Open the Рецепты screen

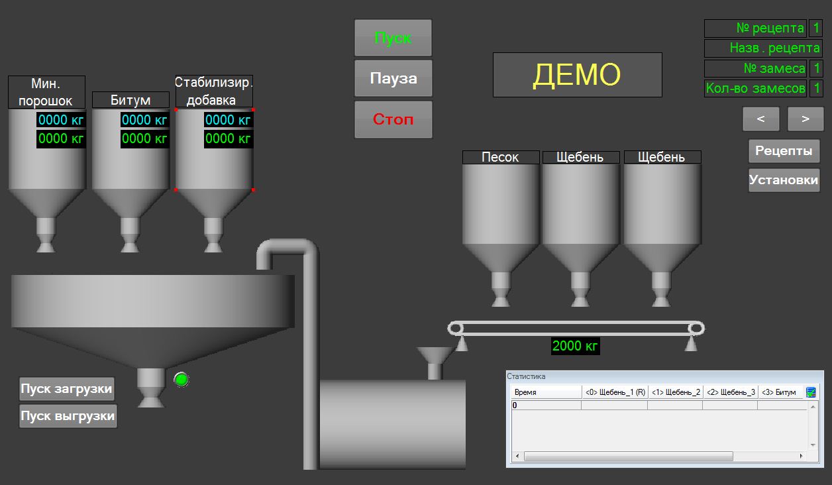pos(784,151)
